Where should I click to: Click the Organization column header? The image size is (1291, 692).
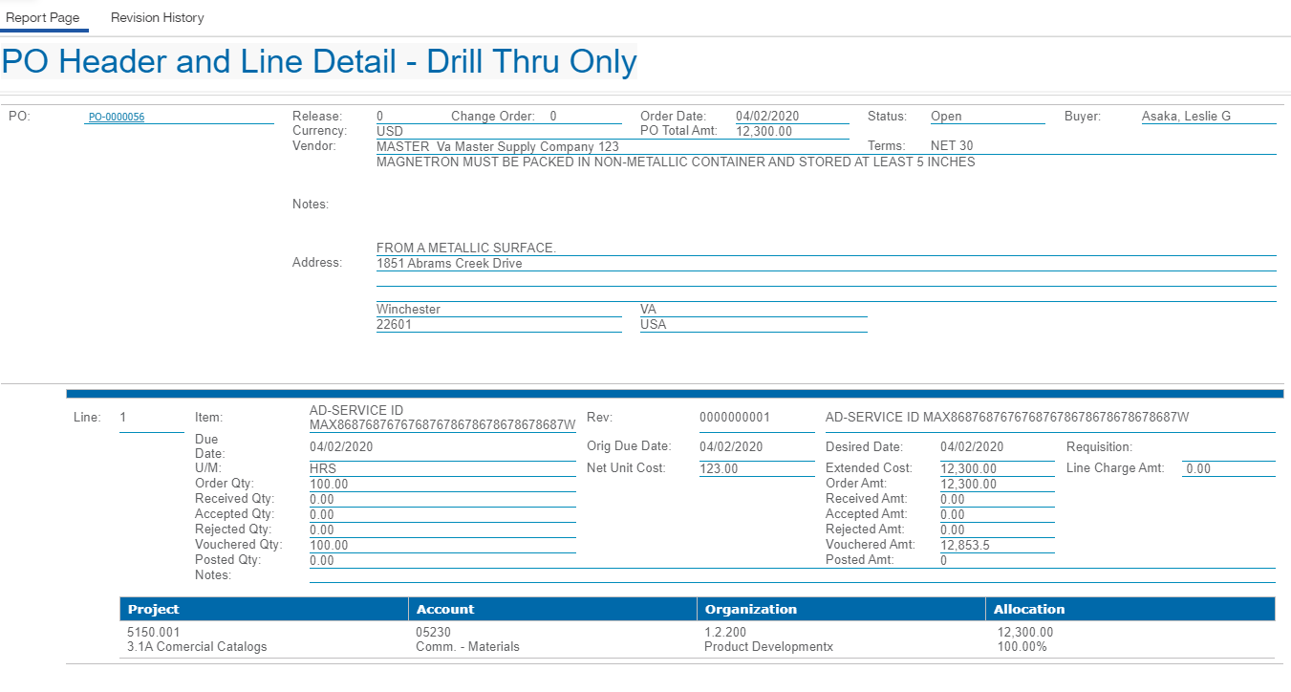pos(750,609)
